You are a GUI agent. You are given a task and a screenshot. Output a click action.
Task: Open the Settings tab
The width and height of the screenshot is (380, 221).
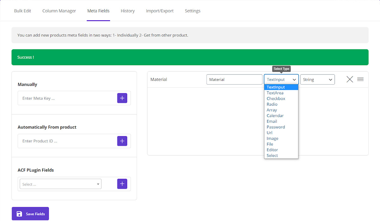click(193, 11)
